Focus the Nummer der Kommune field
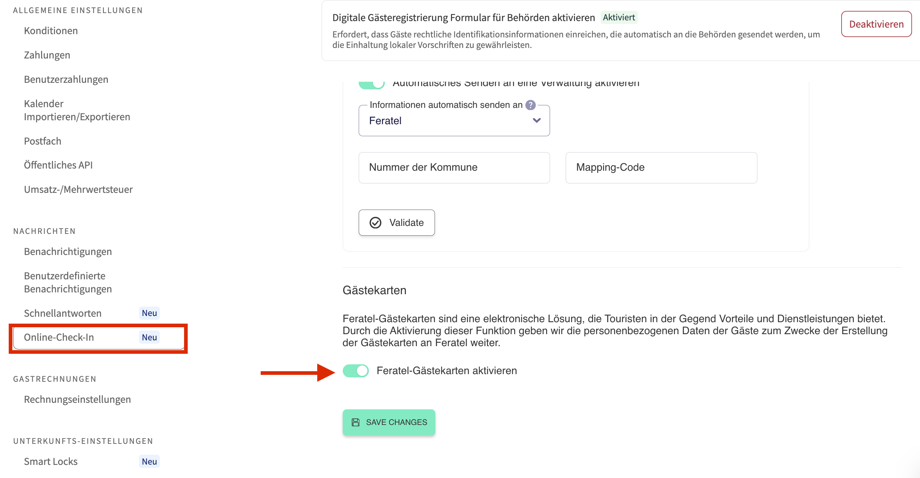The width and height of the screenshot is (920, 478). tap(454, 167)
